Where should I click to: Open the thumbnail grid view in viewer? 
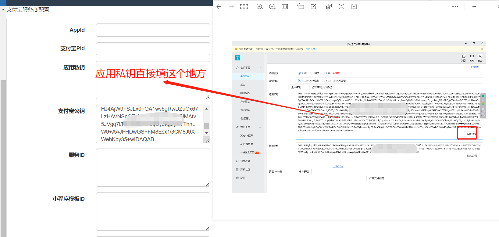244,7
